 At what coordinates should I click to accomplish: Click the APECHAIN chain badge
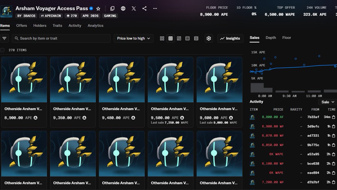coord(51,16)
